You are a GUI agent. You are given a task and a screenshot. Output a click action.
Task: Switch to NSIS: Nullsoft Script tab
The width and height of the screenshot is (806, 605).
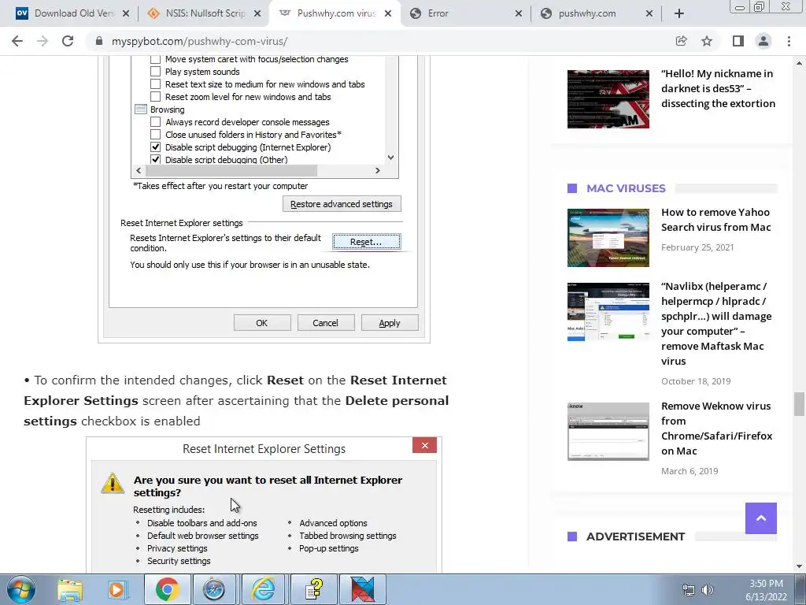click(x=203, y=14)
